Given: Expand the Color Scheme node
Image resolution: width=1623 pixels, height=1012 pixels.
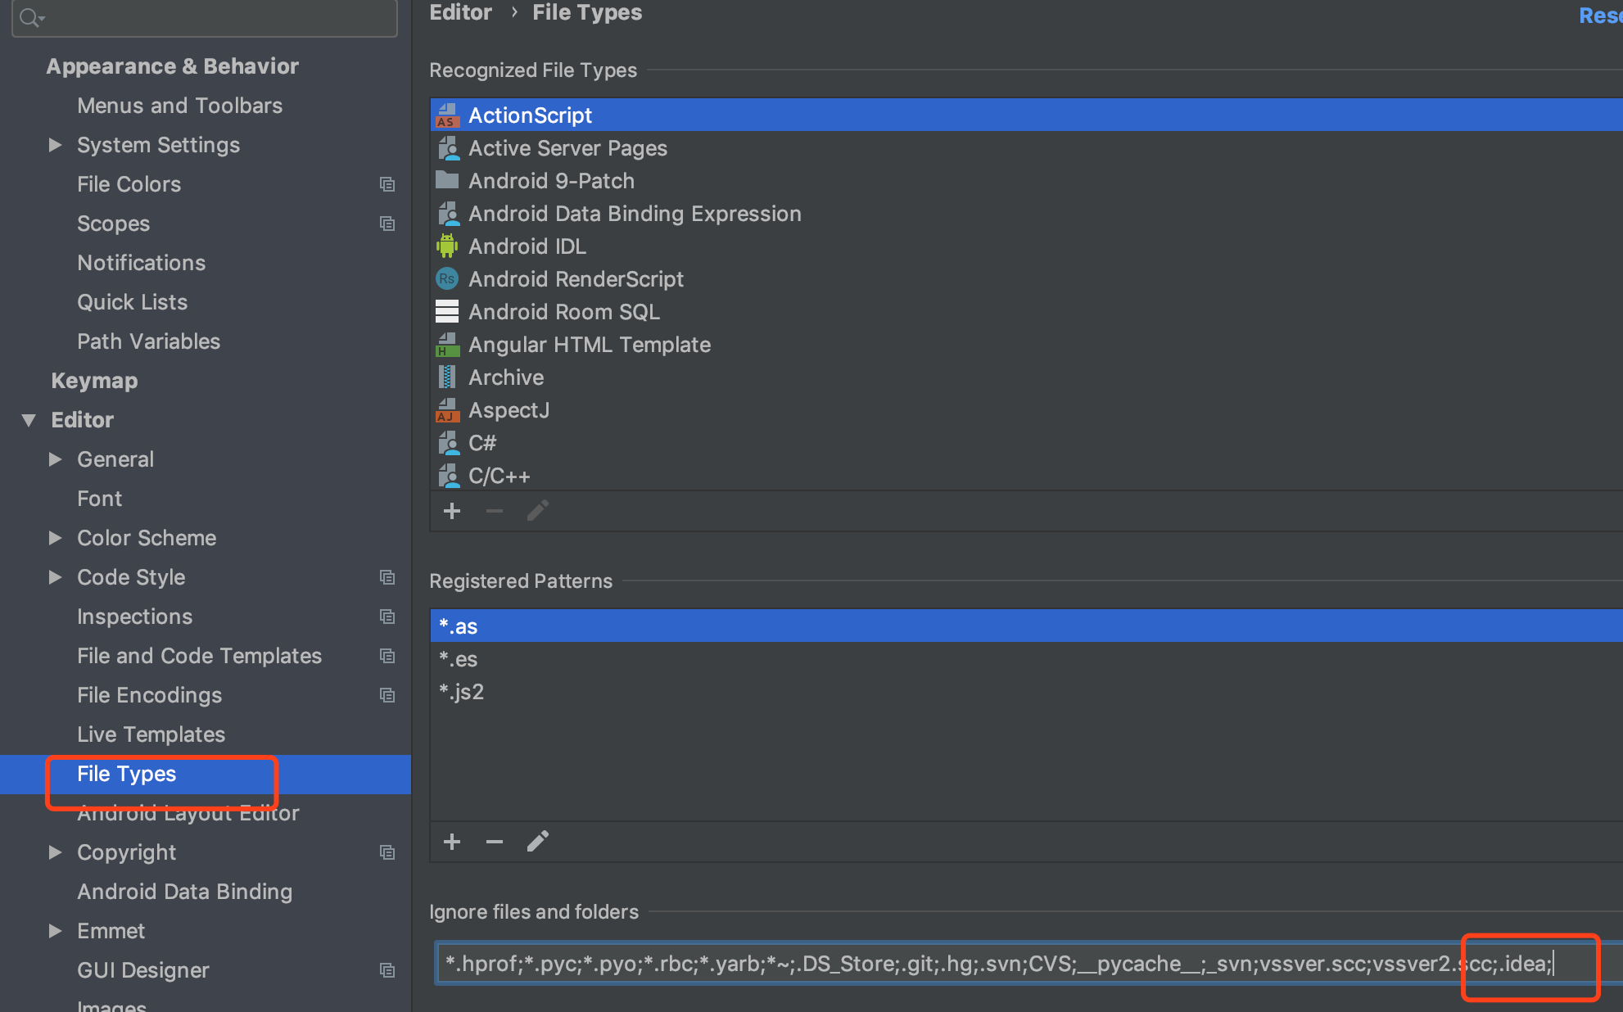Looking at the screenshot, I should coord(56,538).
